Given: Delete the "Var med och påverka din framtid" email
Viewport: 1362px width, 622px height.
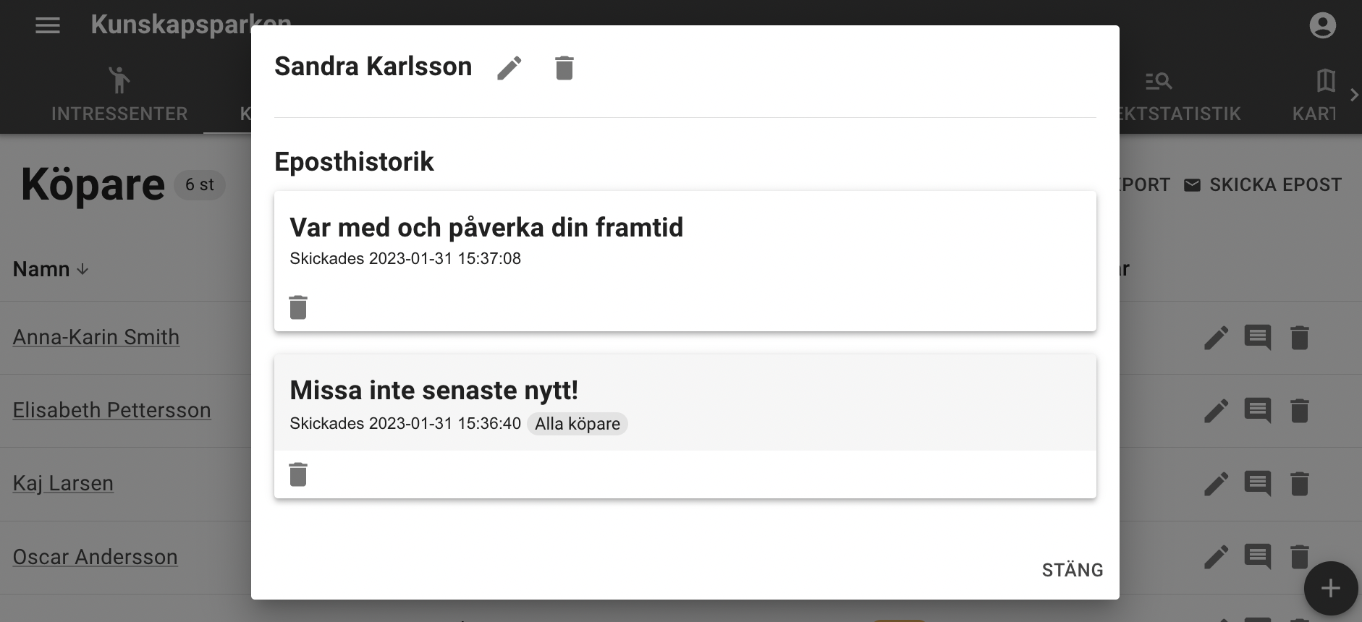Looking at the screenshot, I should (x=297, y=307).
